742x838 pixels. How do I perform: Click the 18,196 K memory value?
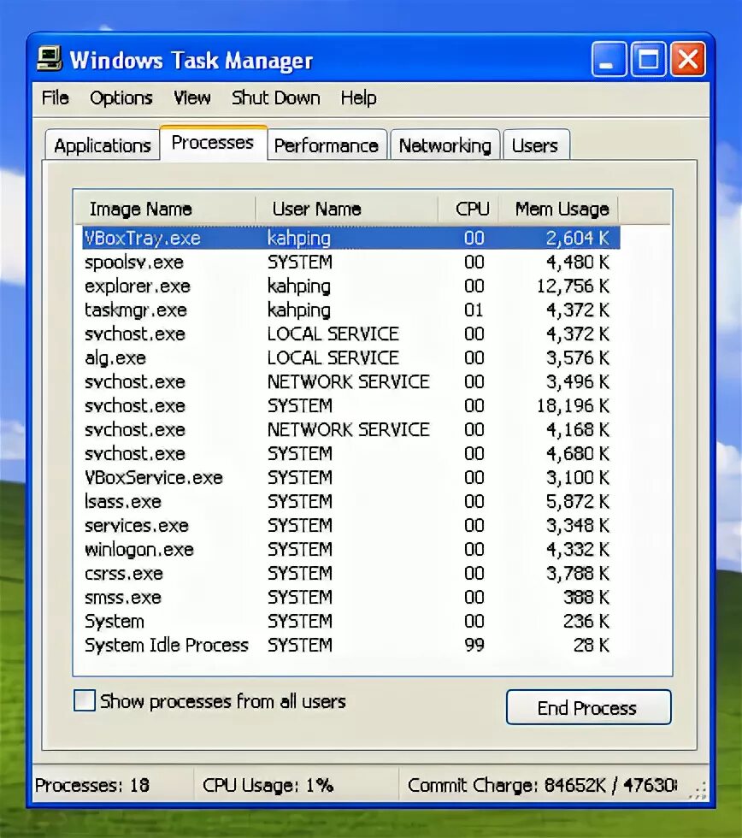point(573,405)
